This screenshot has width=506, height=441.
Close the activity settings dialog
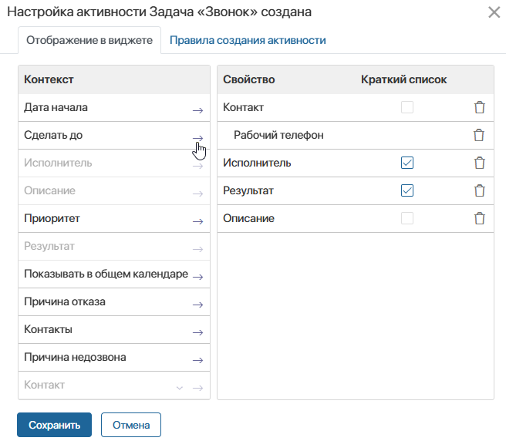(x=494, y=12)
